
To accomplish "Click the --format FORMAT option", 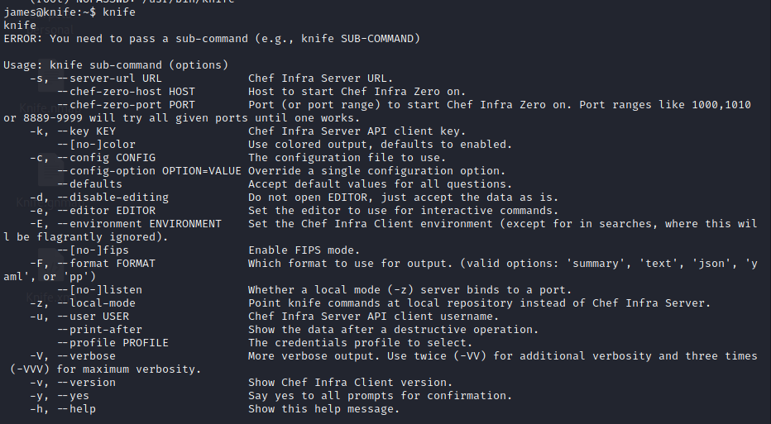I will [106, 264].
